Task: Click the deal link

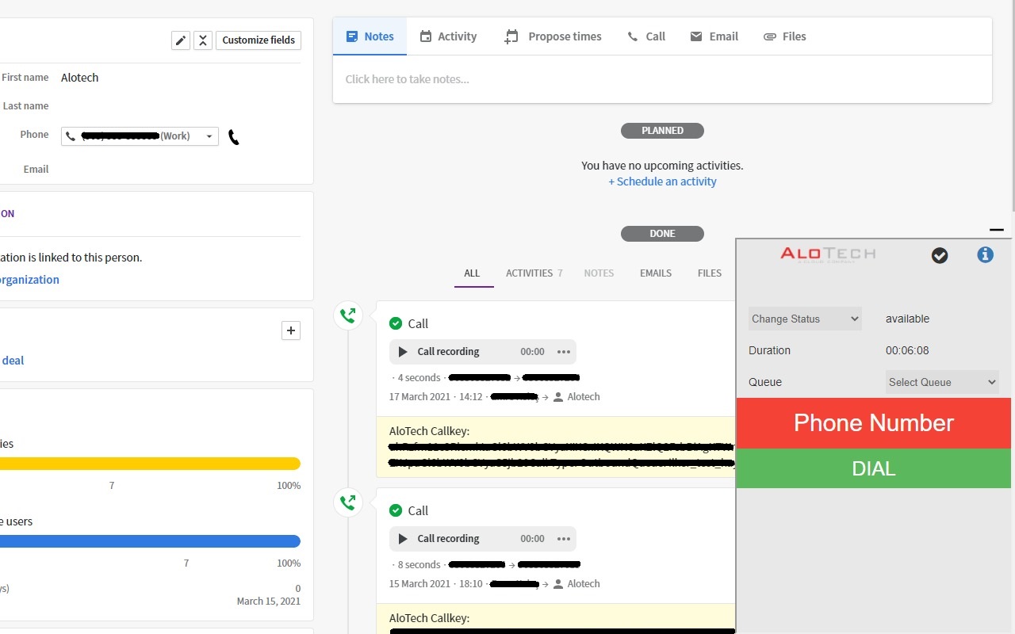Action: pyautogui.click(x=13, y=361)
